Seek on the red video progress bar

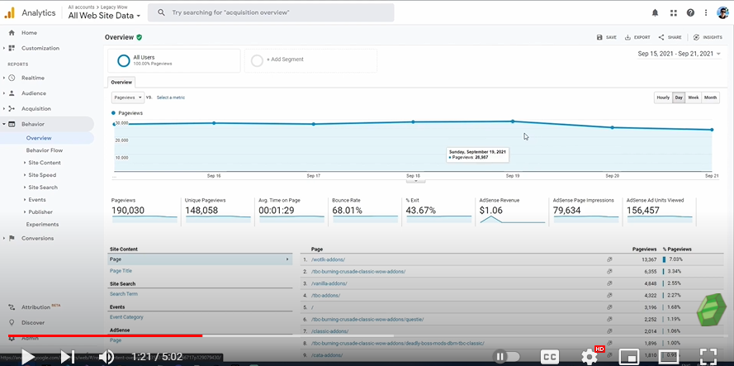coord(105,335)
